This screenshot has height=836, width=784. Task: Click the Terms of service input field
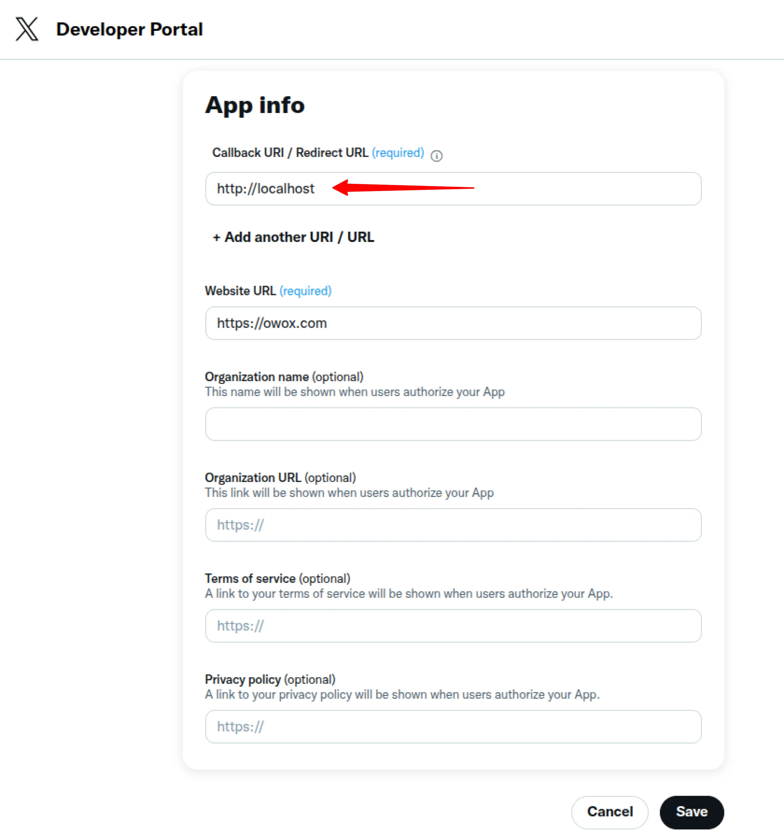[x=452, y=626]
